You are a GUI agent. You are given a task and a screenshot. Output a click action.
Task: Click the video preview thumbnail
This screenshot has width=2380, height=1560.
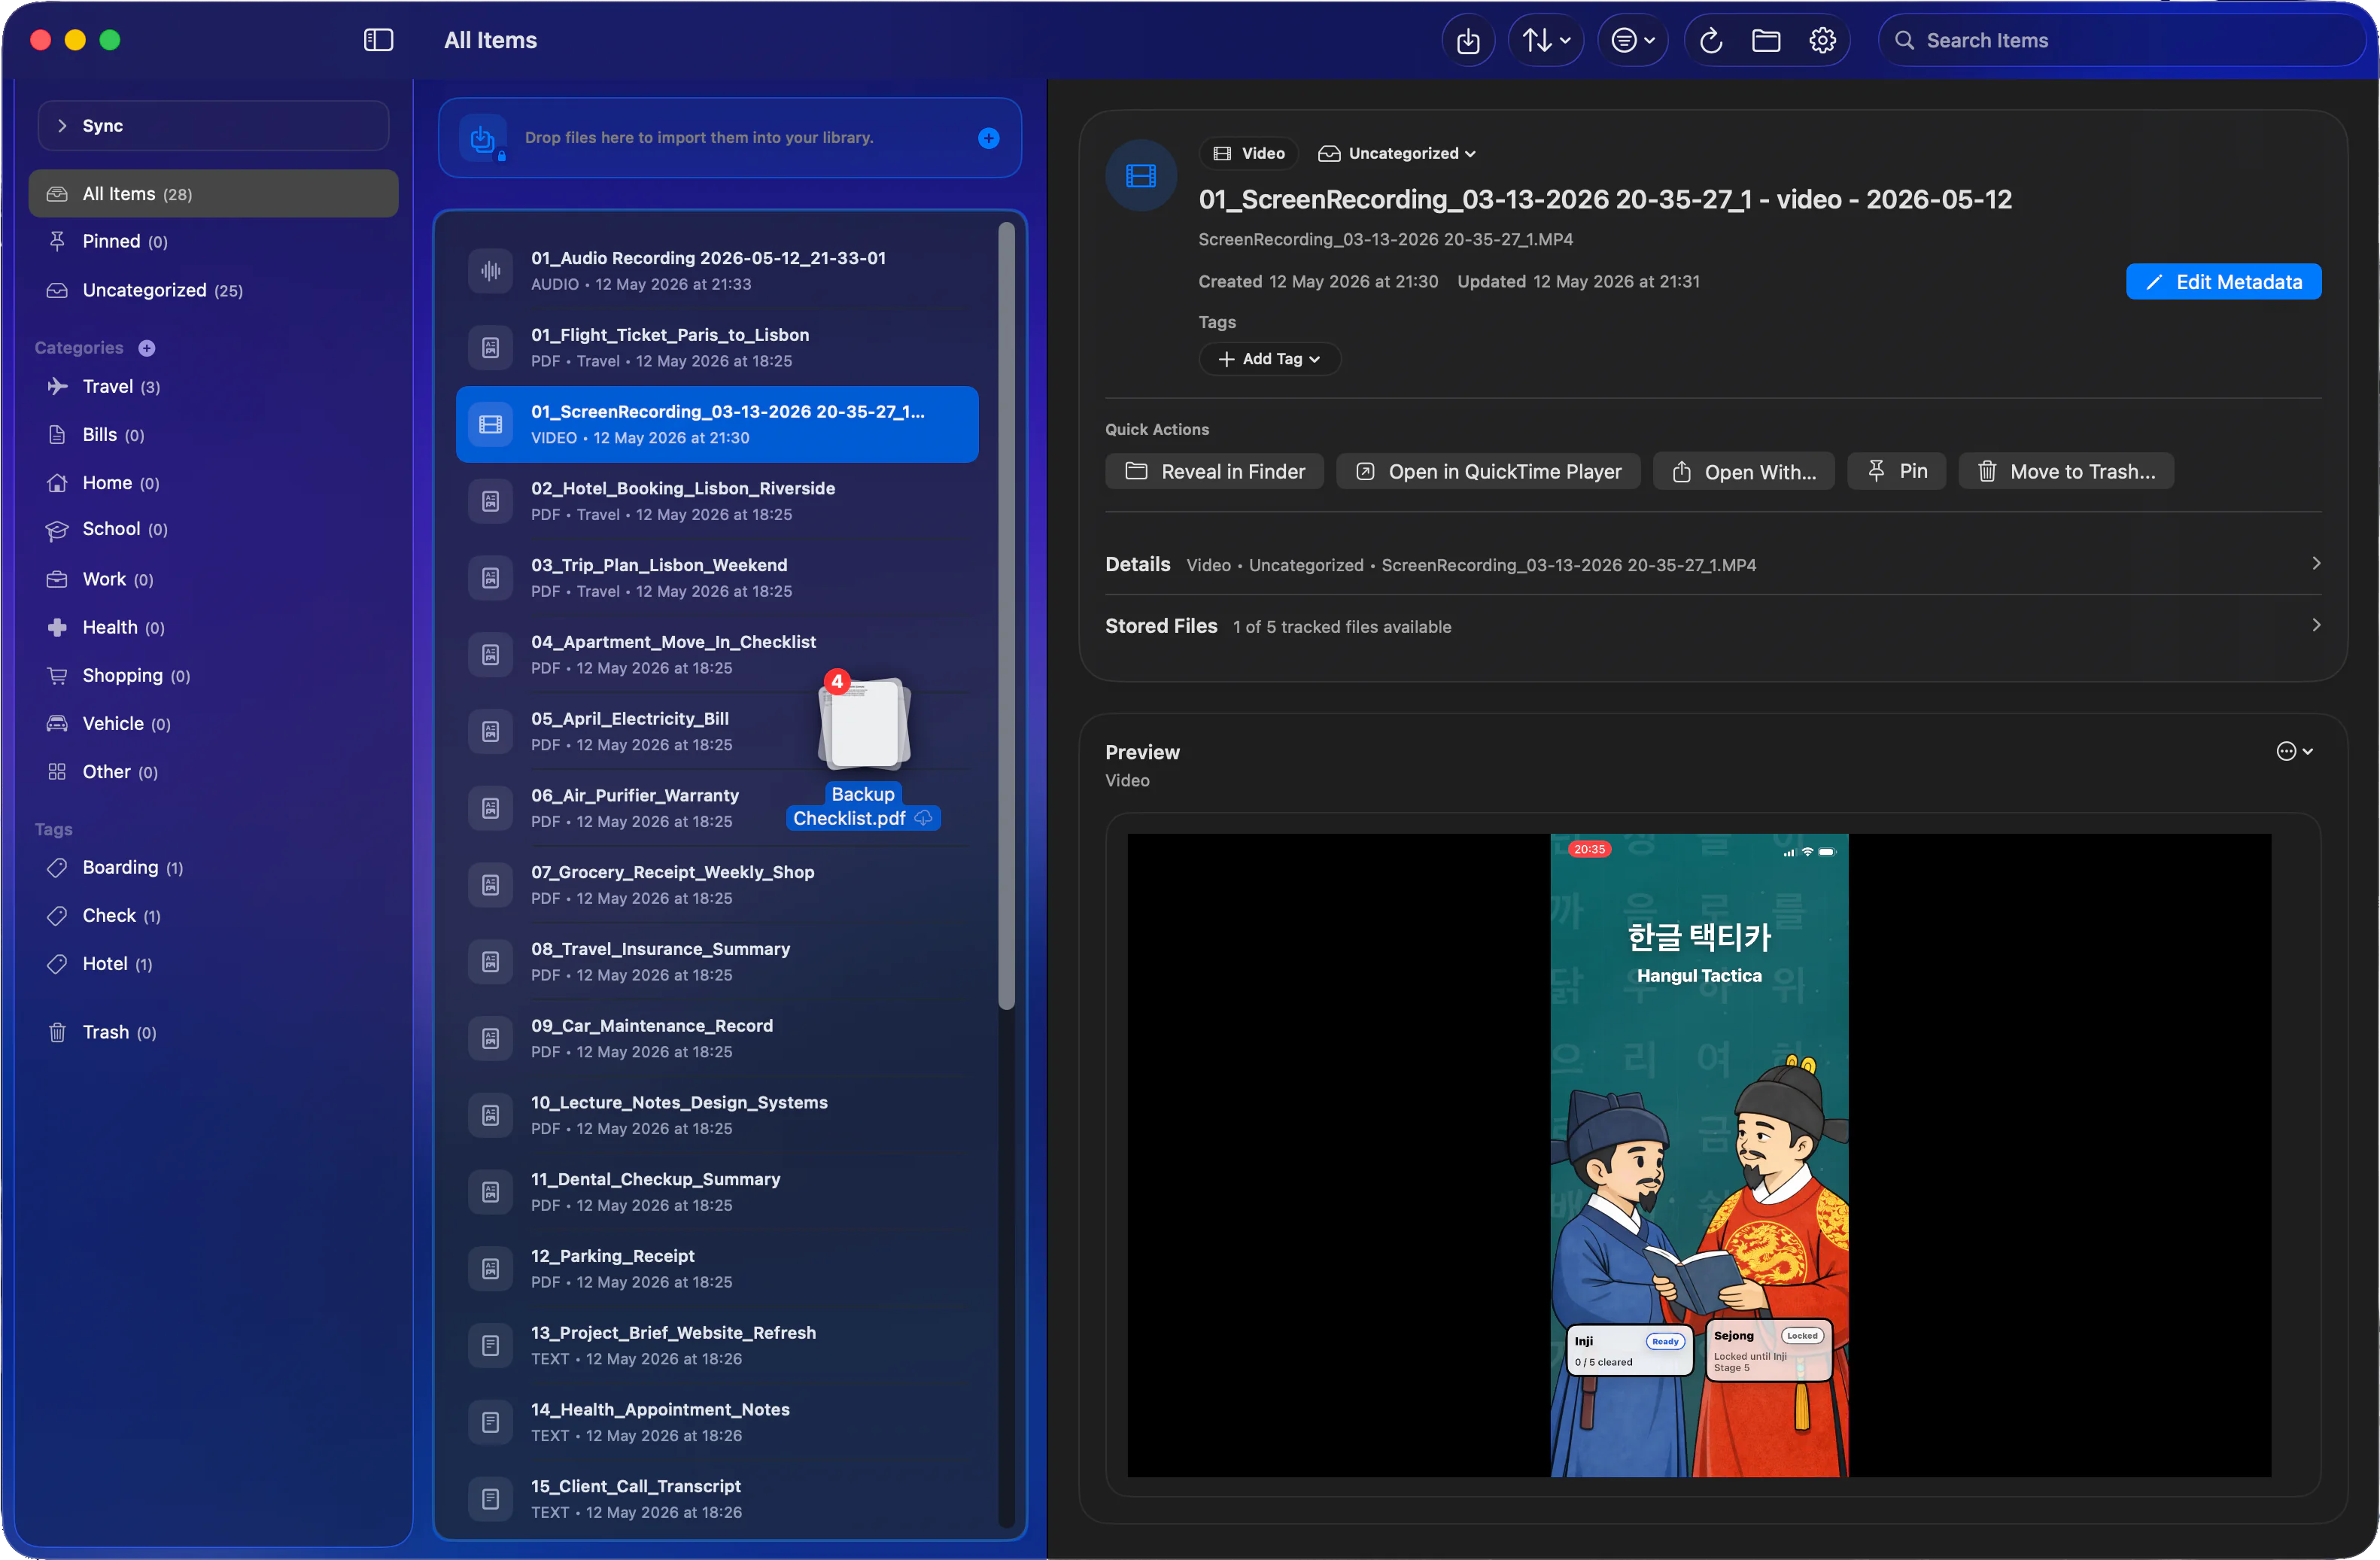[1699, 1155]
